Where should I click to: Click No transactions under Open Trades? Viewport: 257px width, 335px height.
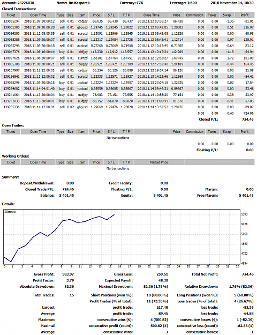118,138
